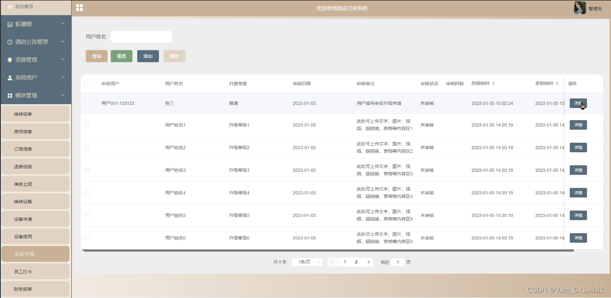Select the 会员升级 menu item
The image size is (611, 298).
tap(36, 254)
